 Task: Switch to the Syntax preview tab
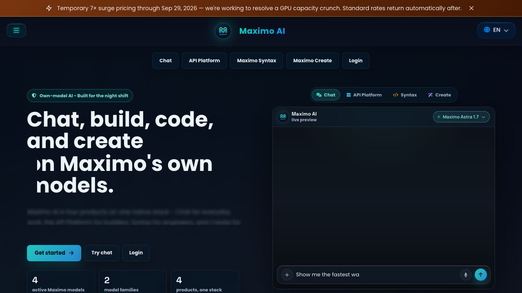(x=405, y=95)
